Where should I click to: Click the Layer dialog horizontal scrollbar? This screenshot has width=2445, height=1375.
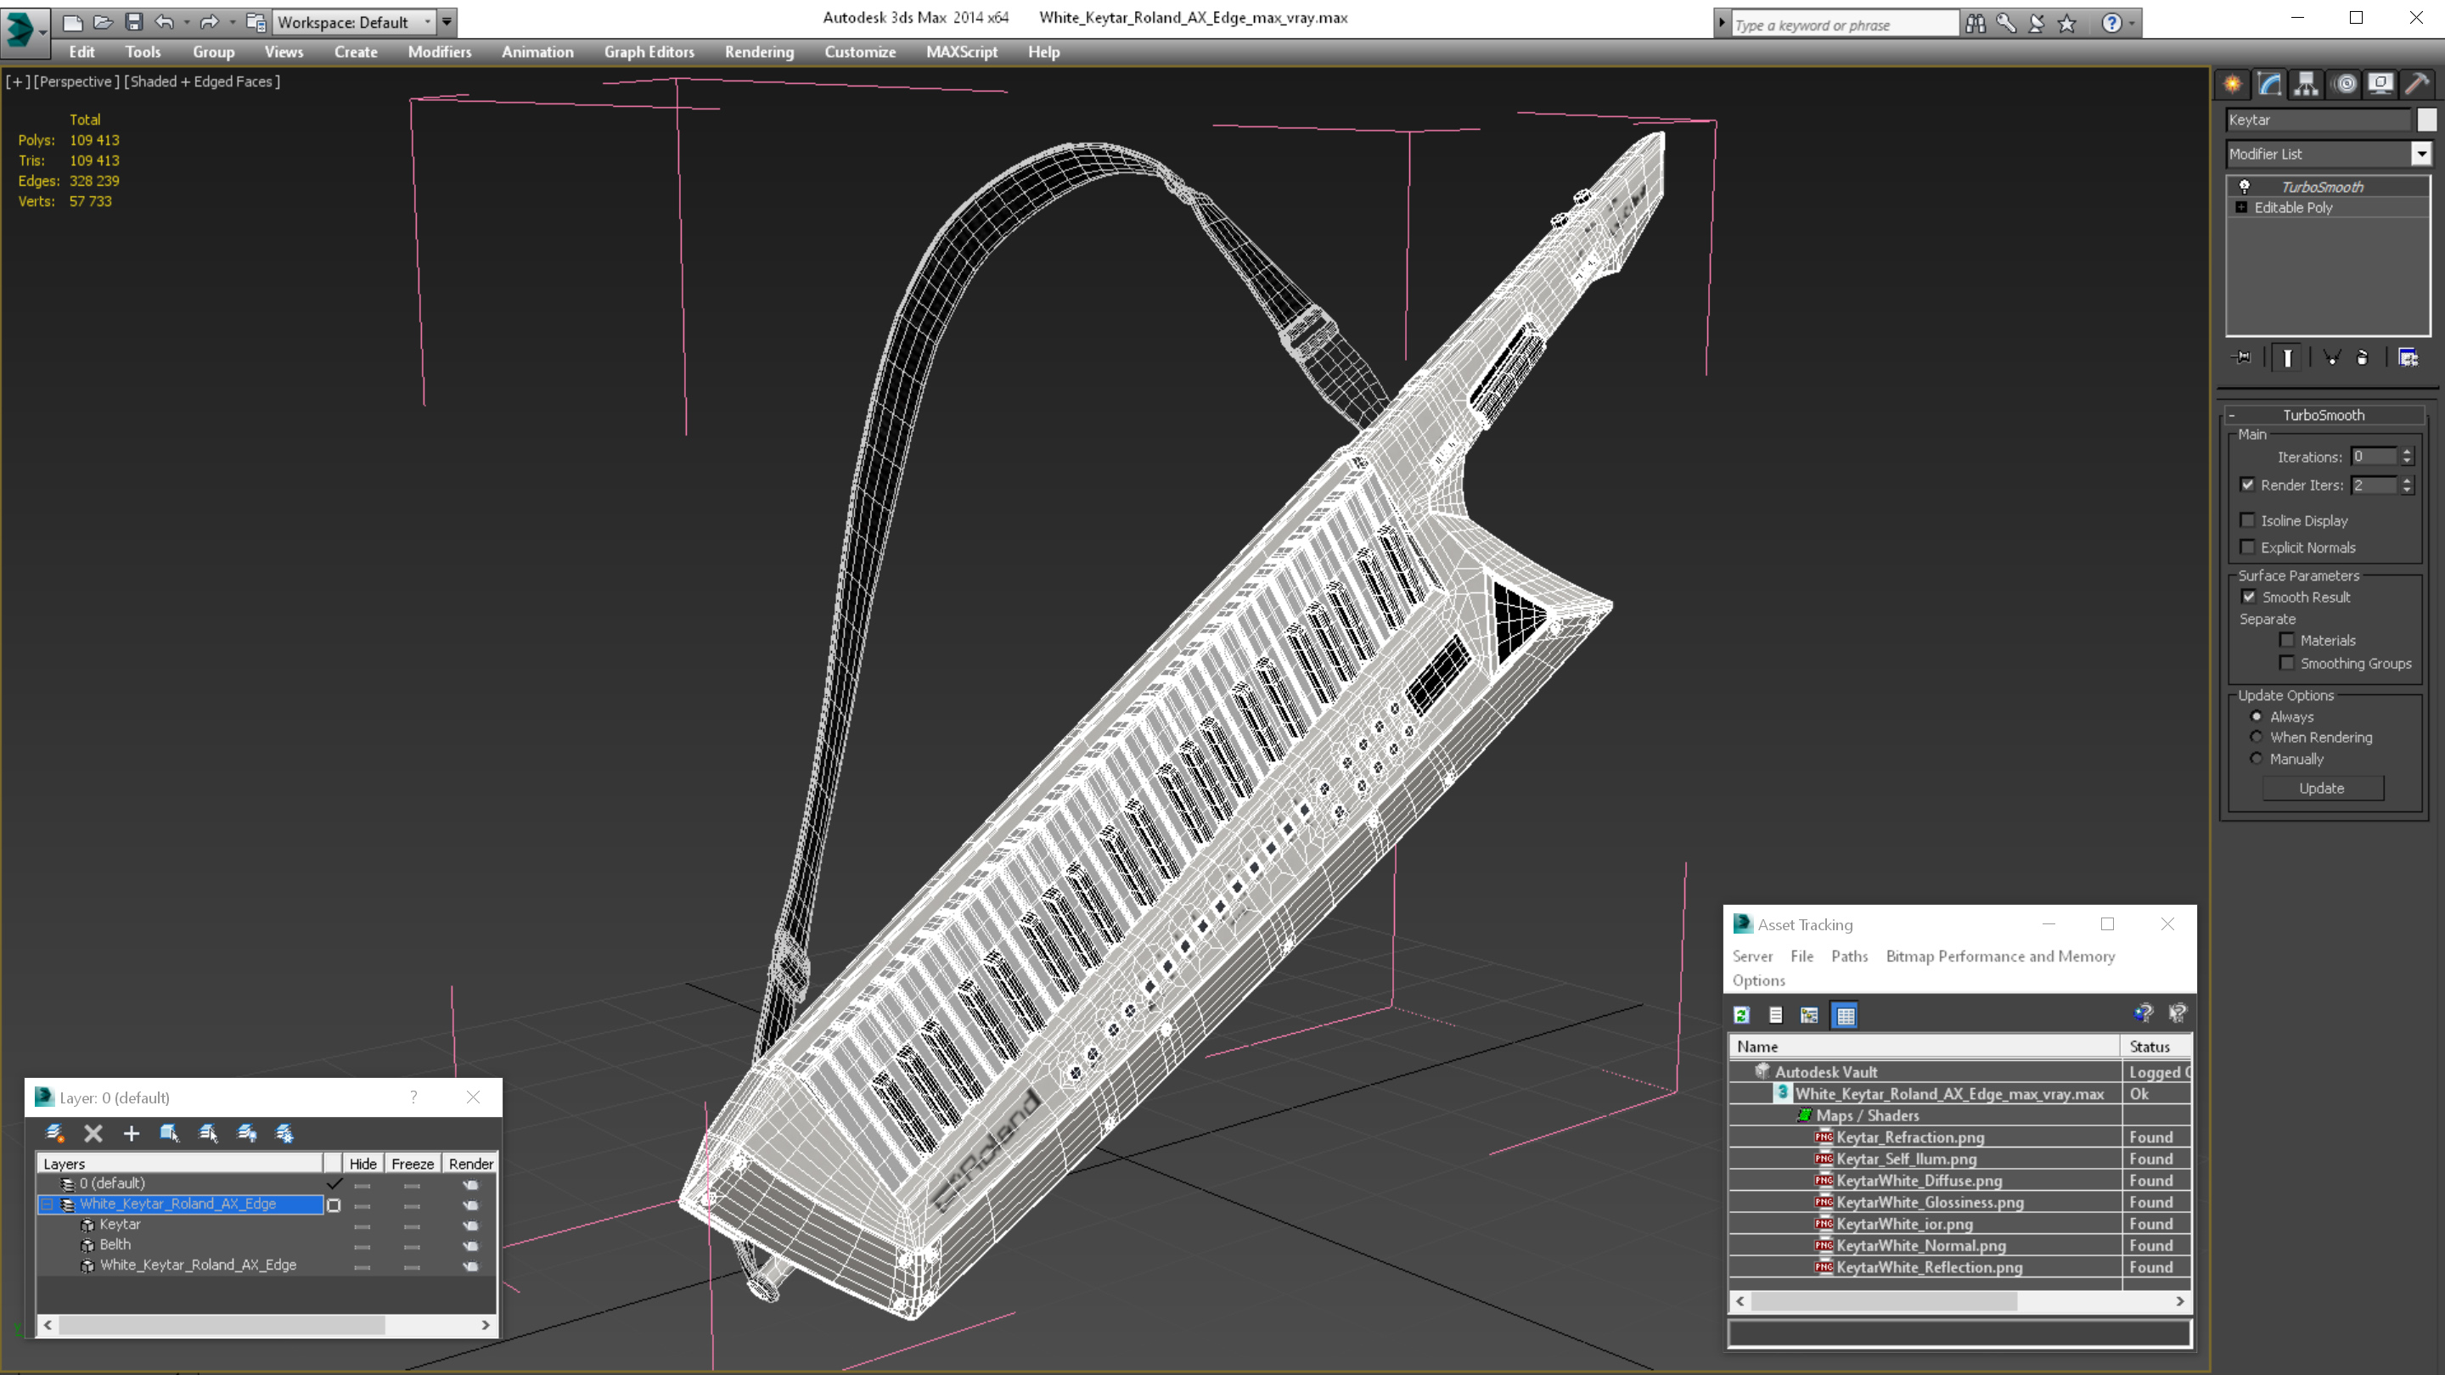tap(267, 1325)
